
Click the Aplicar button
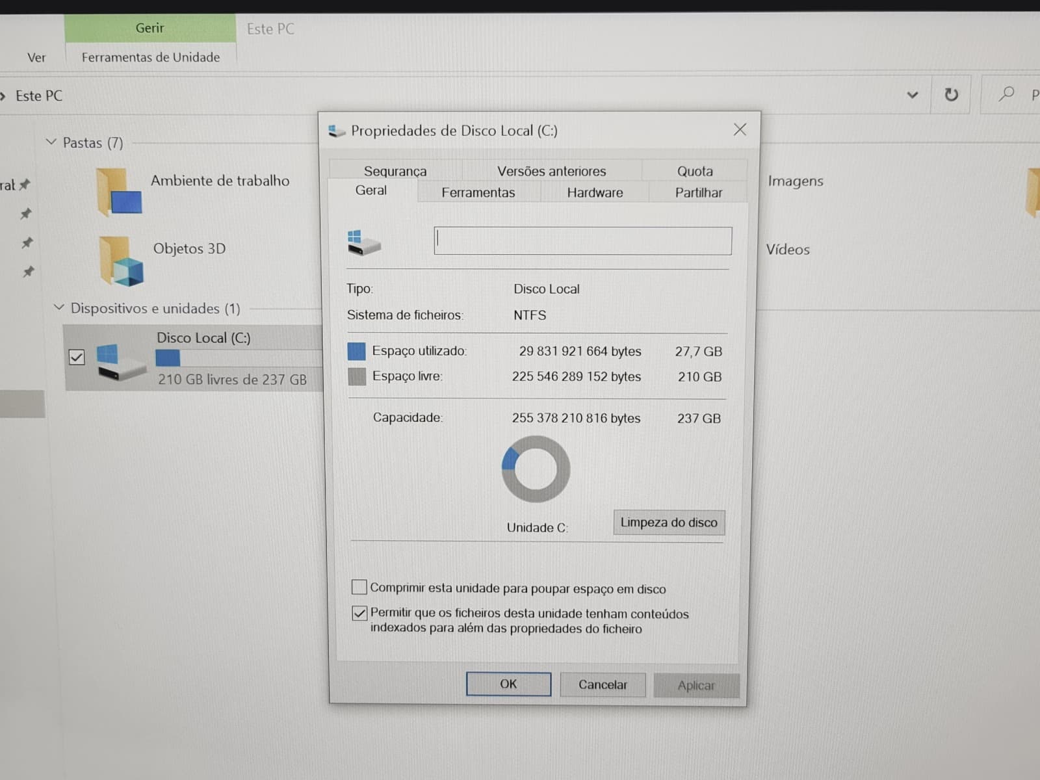tap(696, 685)
